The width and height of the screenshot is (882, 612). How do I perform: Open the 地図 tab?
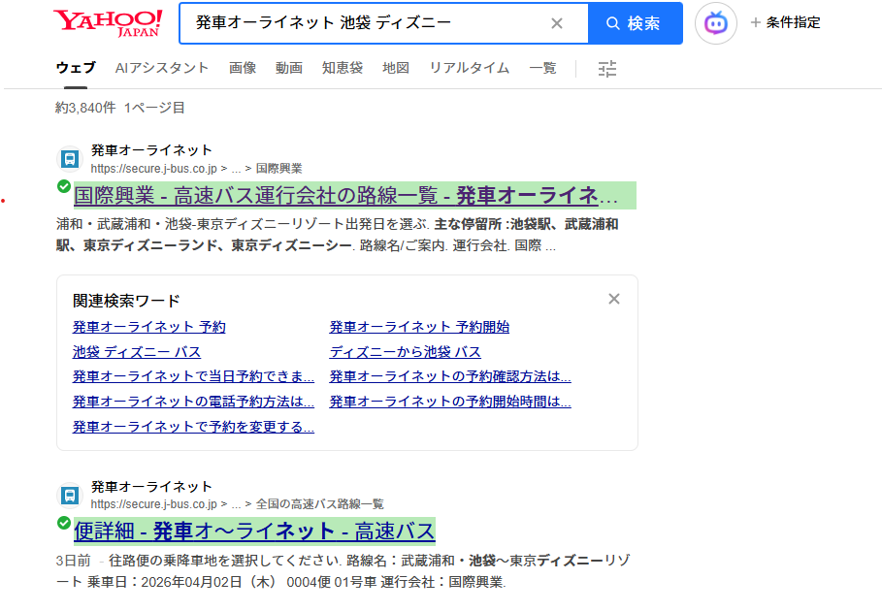(x=396, y=68)
